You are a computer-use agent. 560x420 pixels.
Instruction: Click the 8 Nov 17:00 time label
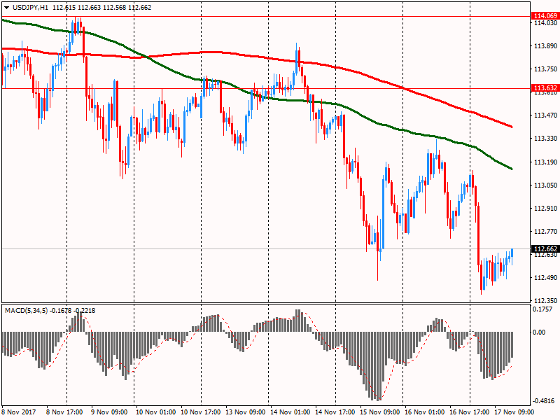click(x=64, y=412)
